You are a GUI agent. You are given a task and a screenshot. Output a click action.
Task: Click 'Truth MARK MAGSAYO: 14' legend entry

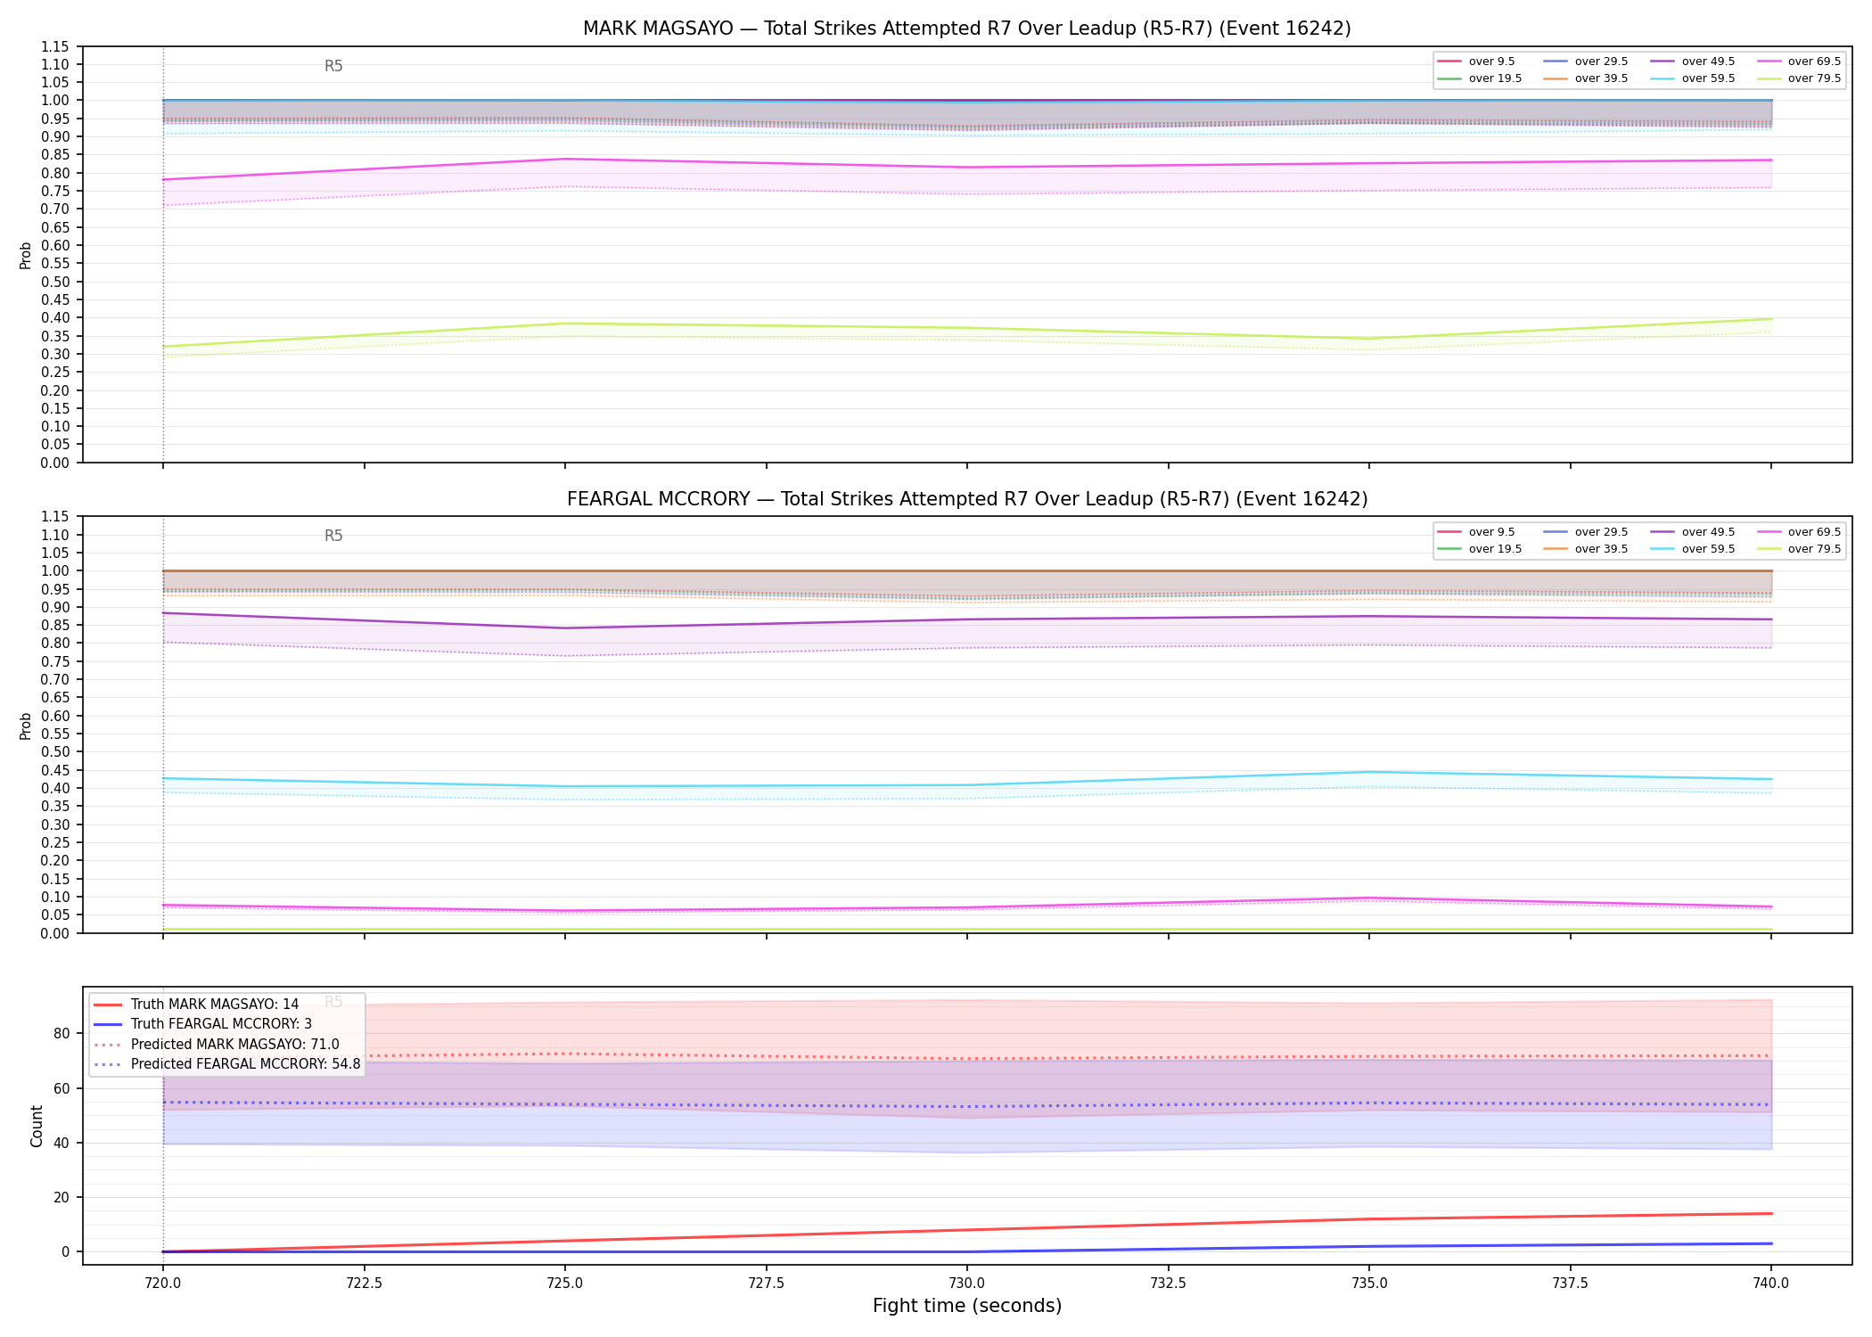click(196, 1005)
